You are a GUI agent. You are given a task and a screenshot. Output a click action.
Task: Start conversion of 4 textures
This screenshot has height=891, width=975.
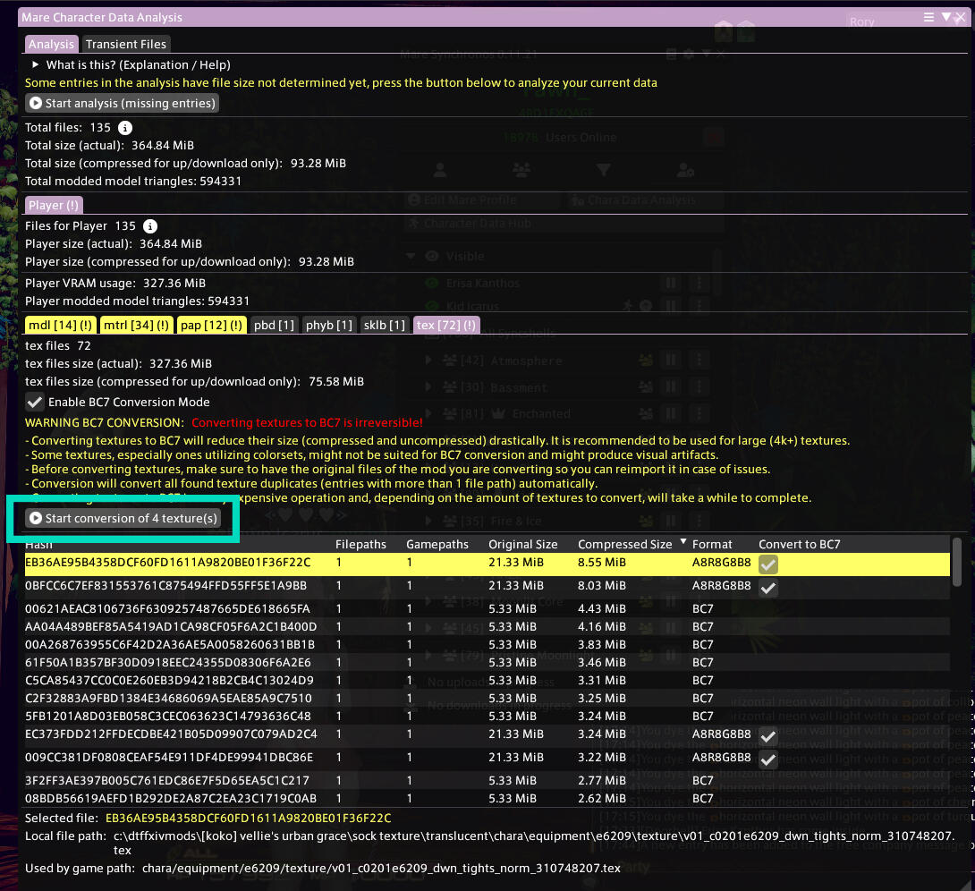pyautogui.click(x=123, y=518)
